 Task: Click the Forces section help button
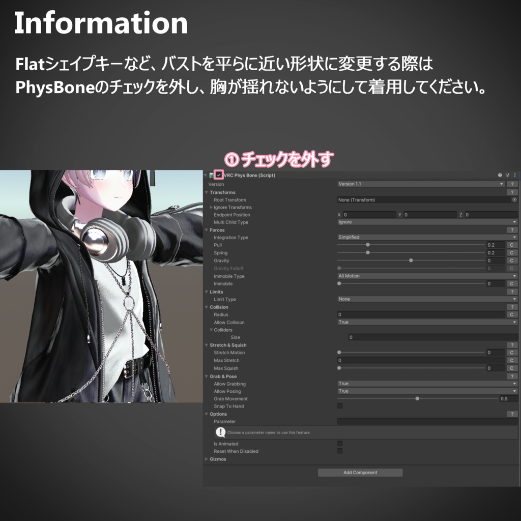[x=512, y=230]
